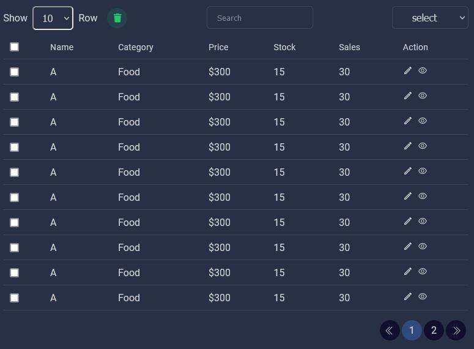
Task: Toggle the select-all checkbox in table header
Action: [x=14, y=47]
